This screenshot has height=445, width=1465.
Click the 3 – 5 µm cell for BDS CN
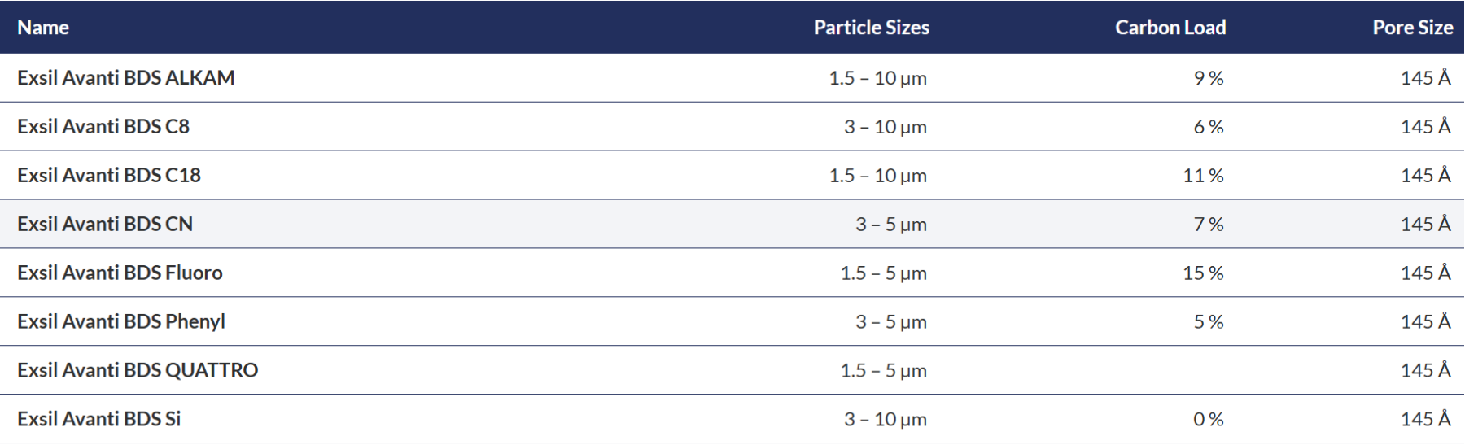(891, 225)
